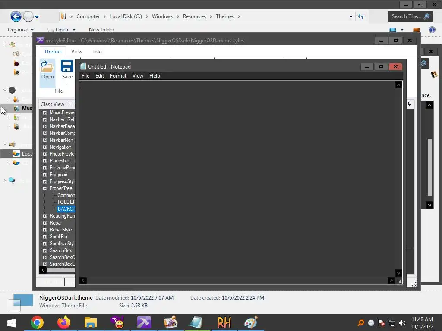
Task: Open the Notepad View menu
Action: [x=138, y=76]
